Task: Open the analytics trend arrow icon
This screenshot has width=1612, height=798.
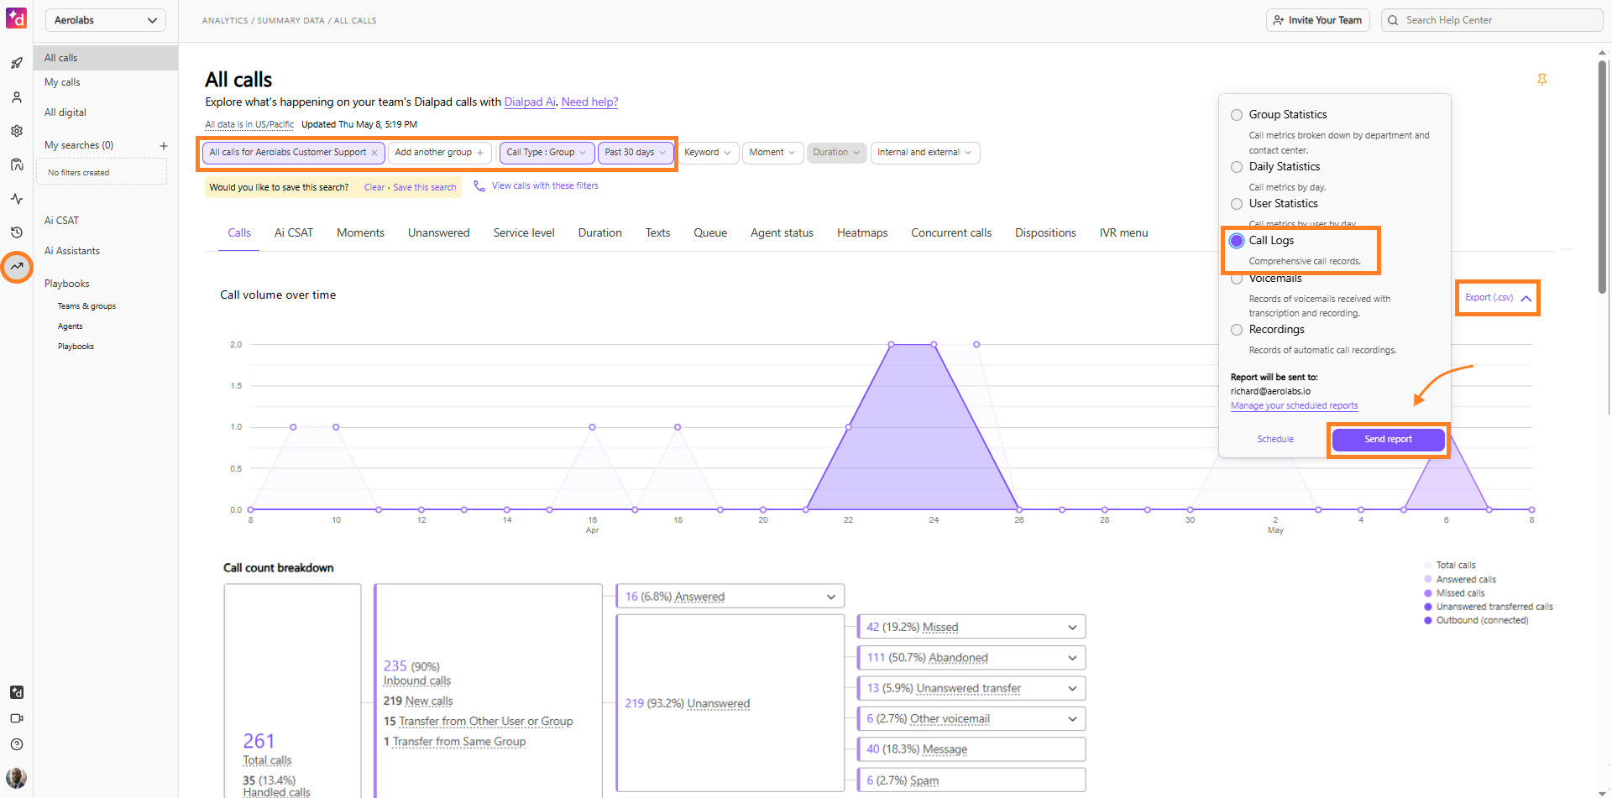Action: tap(17, 267)
